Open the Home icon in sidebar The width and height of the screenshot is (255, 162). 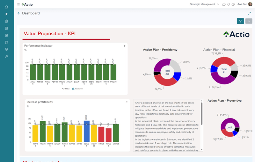pyautogui.click(x=6, y=7)
